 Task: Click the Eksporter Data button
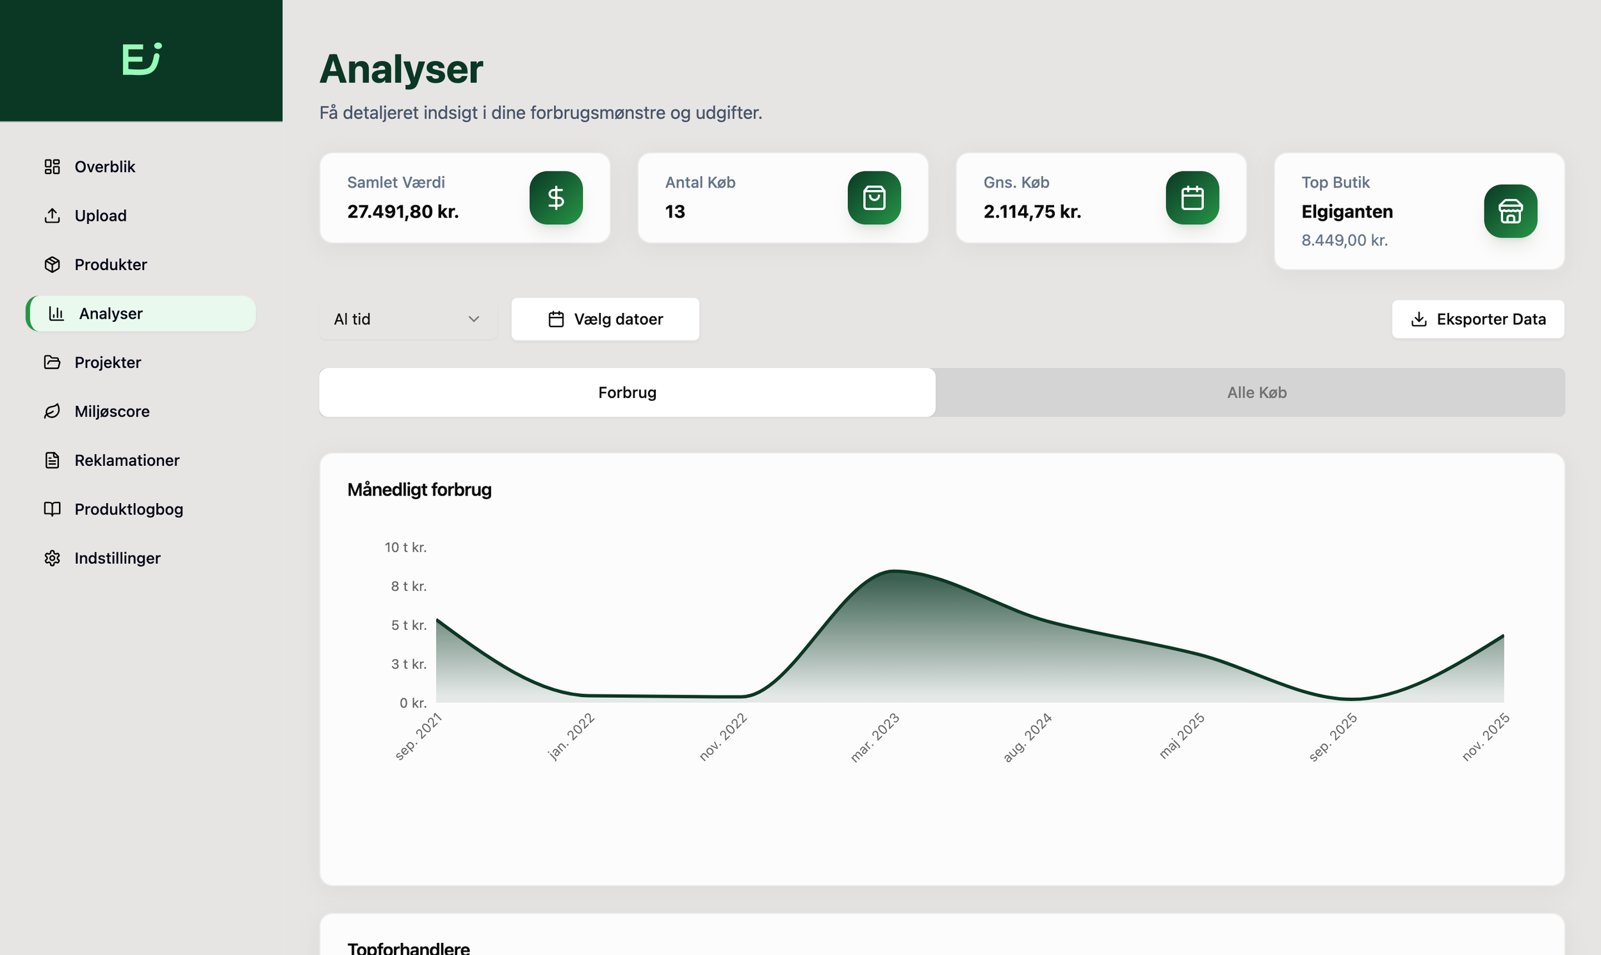pyautogui.click(x=1477, y=319)
